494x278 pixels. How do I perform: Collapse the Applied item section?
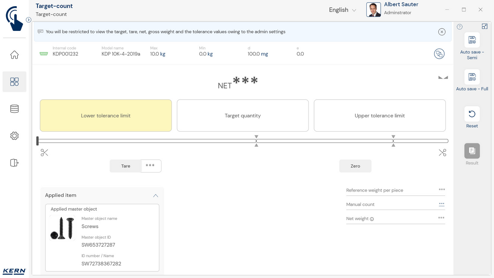click(156, 196)
